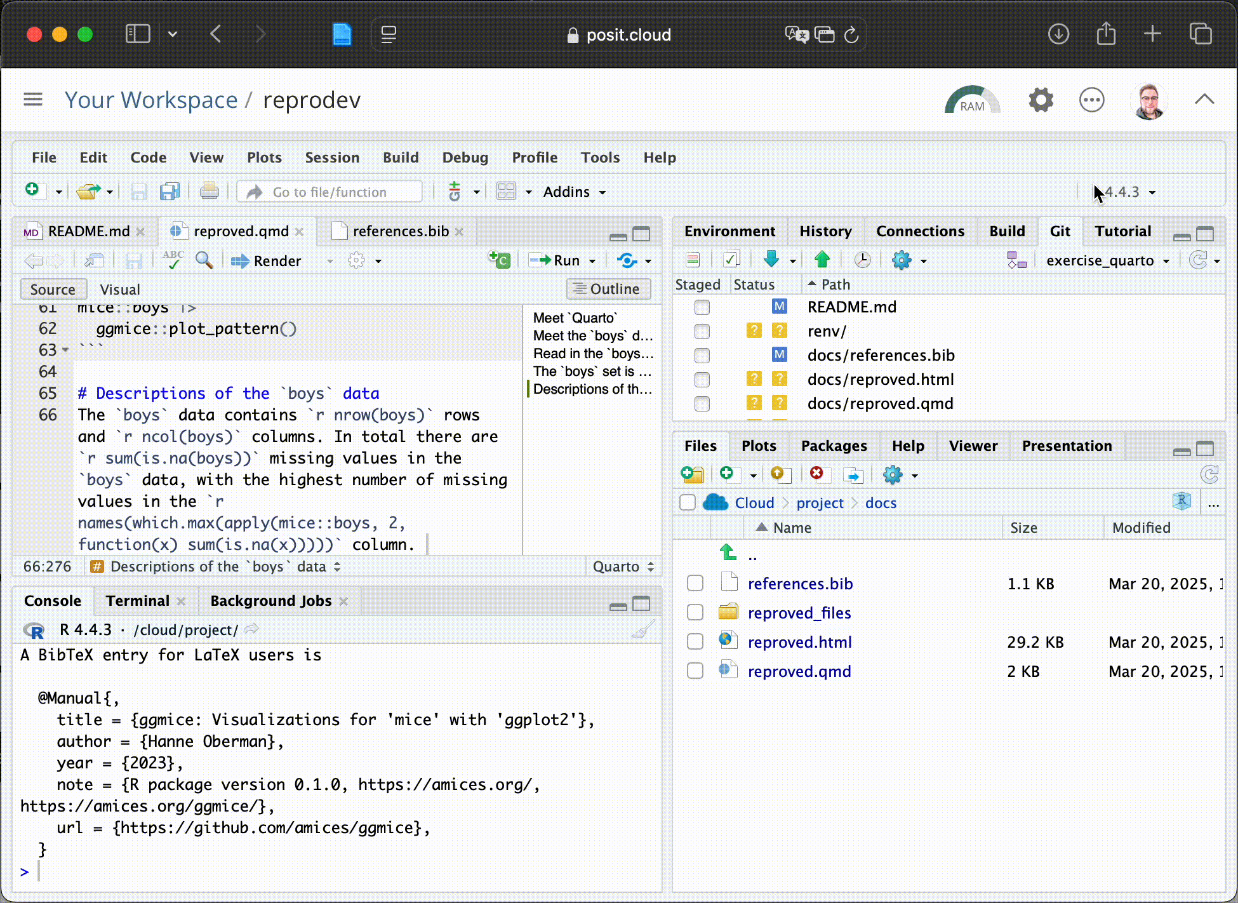
Task: Switch to the Packages tab
Action: pos(834,446)
